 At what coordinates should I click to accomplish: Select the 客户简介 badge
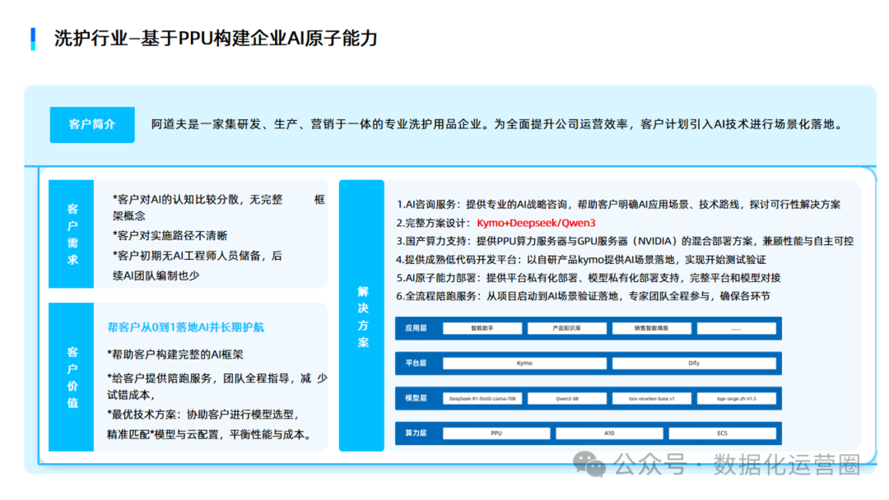[x=91, y=125]
